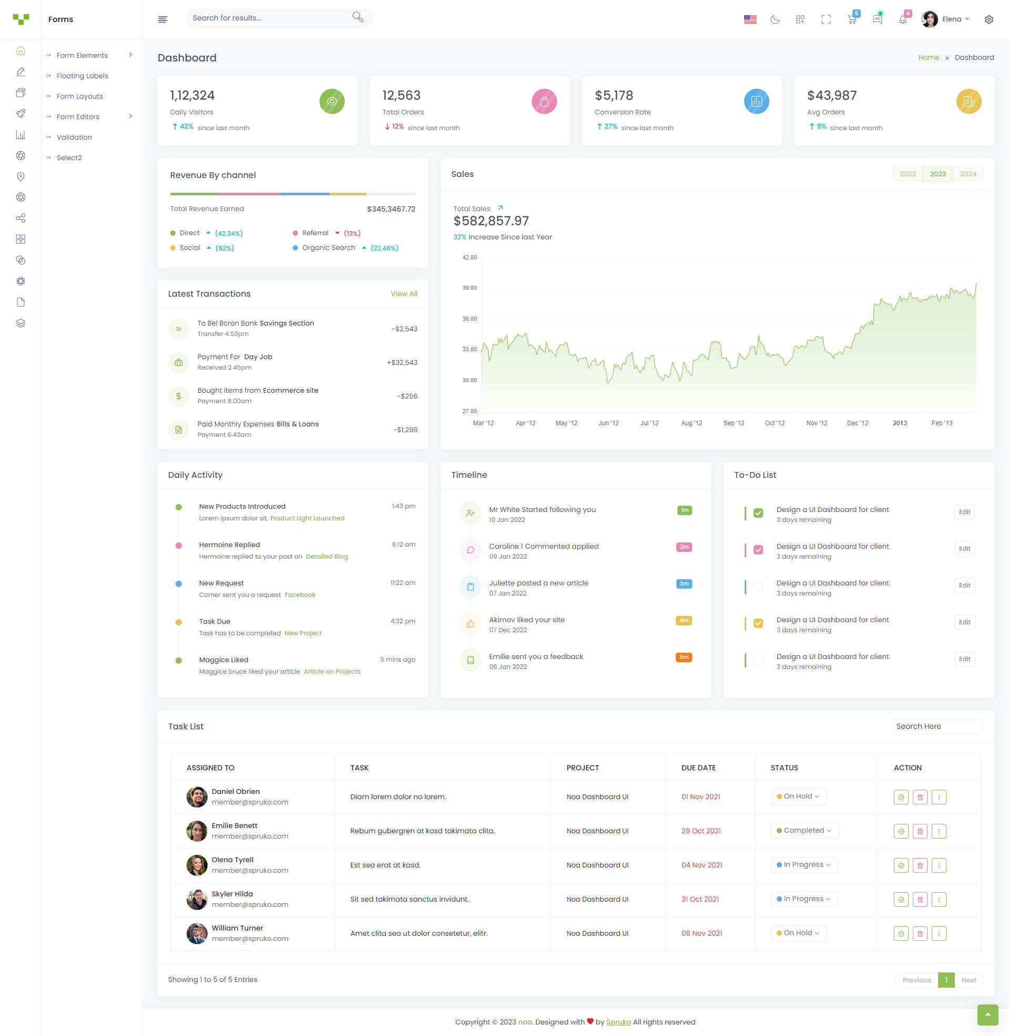Viewport: 1009px width, 1036px height.
Task: Open the notifications bell icon
Action: tap(902, 19)
